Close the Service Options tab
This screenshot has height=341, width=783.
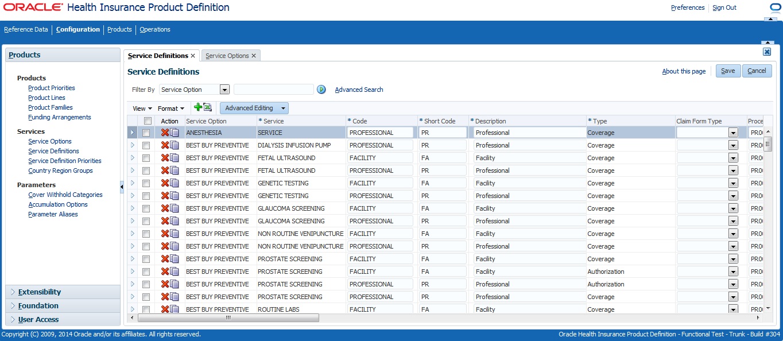point(254,56)
